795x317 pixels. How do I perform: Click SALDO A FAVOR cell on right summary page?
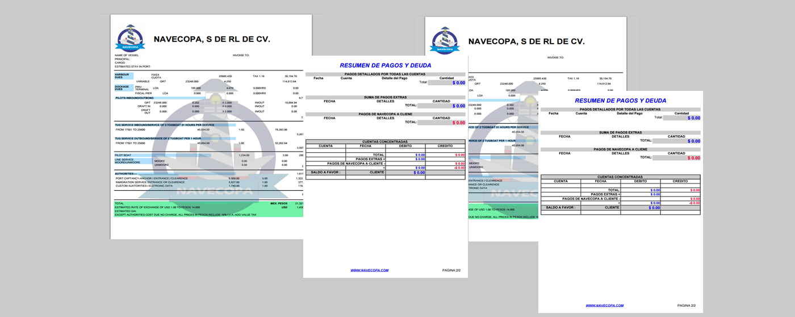(560, 207)
